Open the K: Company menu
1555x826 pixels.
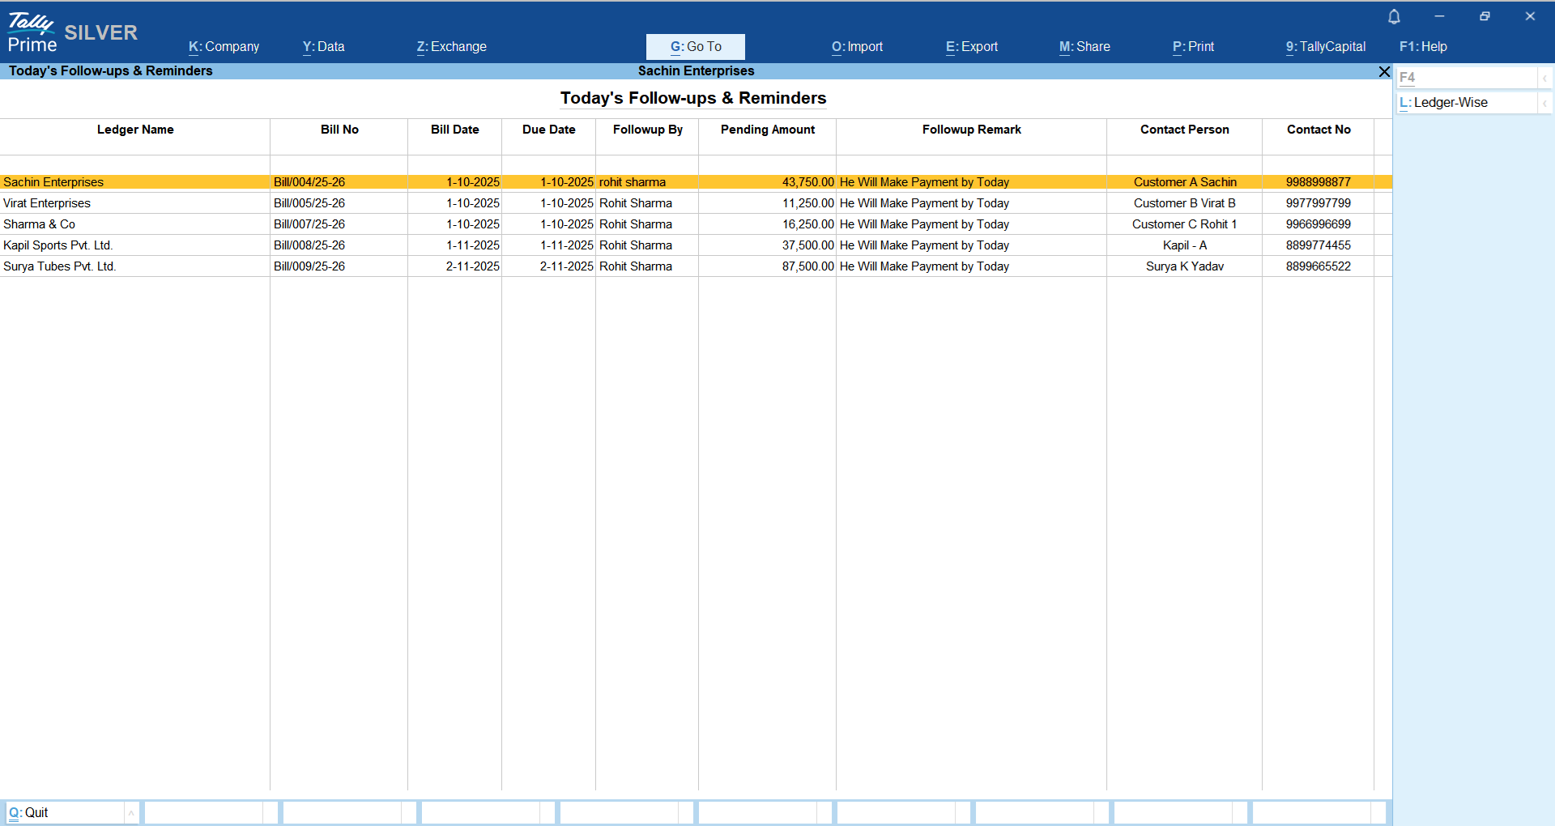pyautogui.click(x=224, y=47)
